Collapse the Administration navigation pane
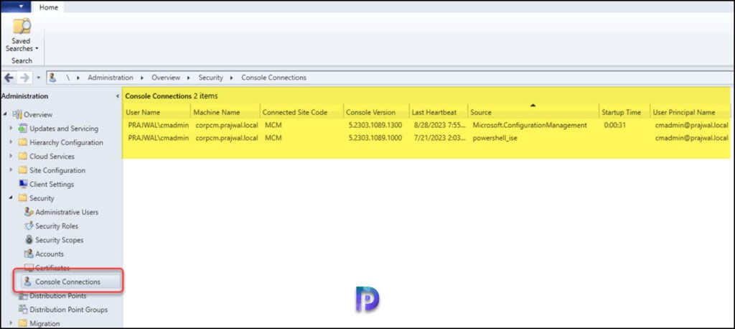The height and width of the screenshot is (329, 735). click(117, 96)
